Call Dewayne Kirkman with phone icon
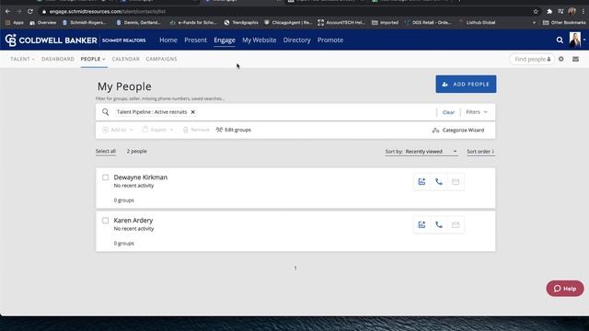The image size is (589, 331). point(438,182)
